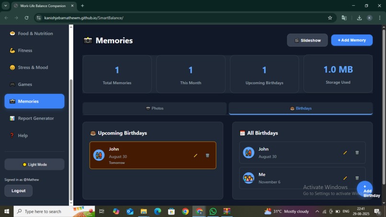
Task: Show hidden system tray icons
Action: click(317, 211)
